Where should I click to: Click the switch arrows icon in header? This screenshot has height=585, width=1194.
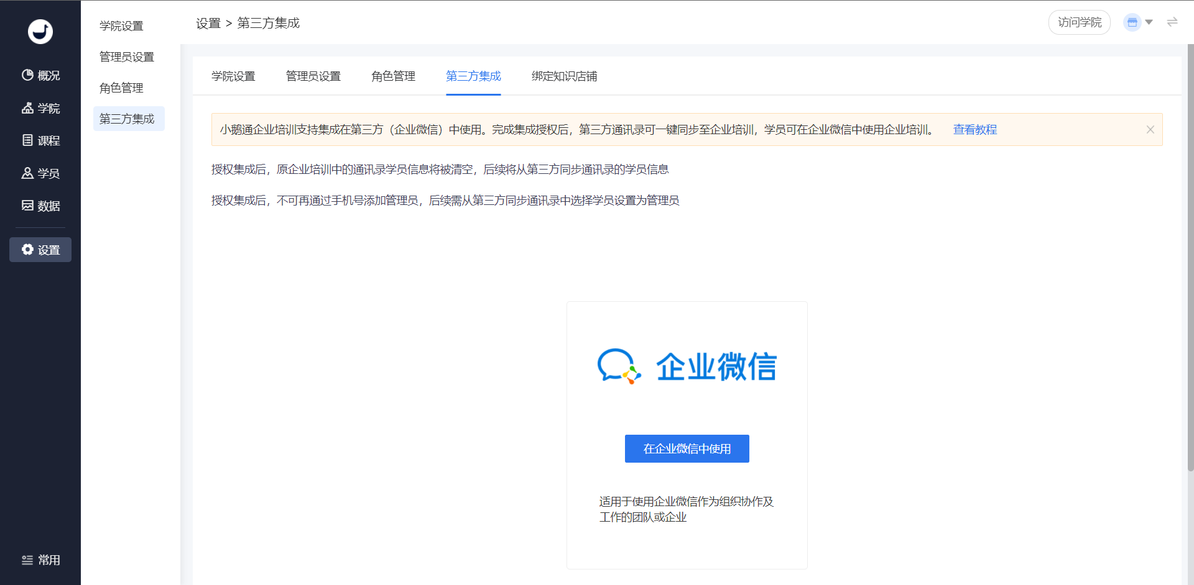point(1172,22)
